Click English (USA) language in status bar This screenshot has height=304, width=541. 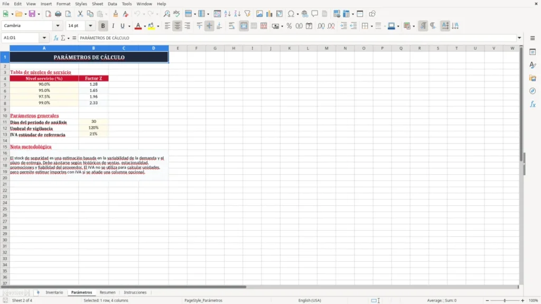[x=310, y=300]
